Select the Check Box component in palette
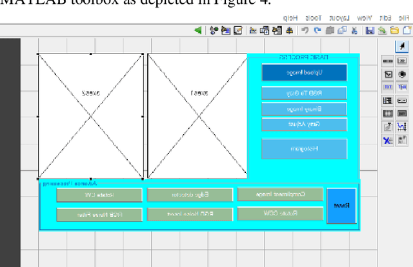Screen dimensions: 413x267 387,74
